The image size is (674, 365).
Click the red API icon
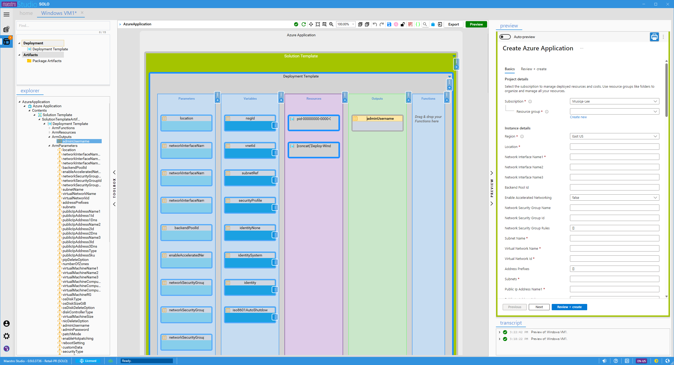click(410, 24)
